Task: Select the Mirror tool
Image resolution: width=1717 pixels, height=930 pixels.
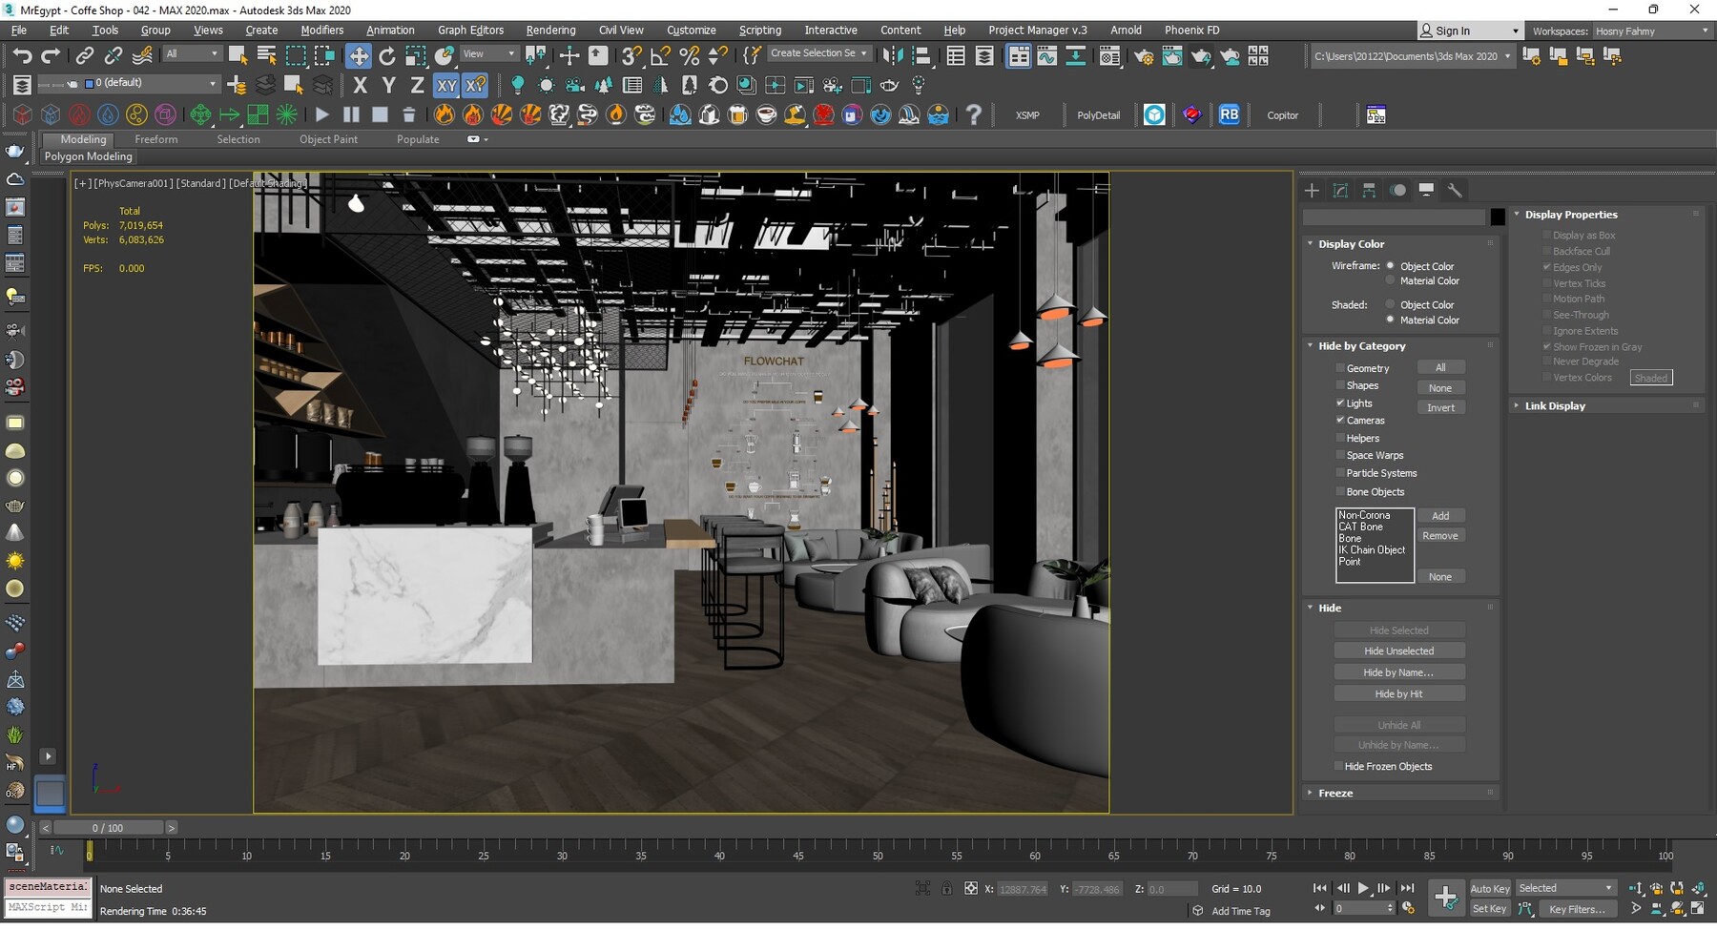Action: [894, 56]
